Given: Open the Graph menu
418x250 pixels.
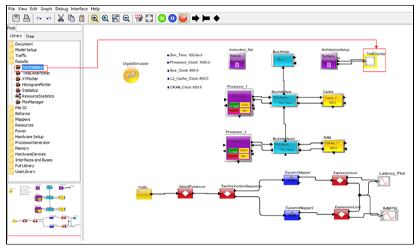Looking at the screenshot, I should 46,8.
